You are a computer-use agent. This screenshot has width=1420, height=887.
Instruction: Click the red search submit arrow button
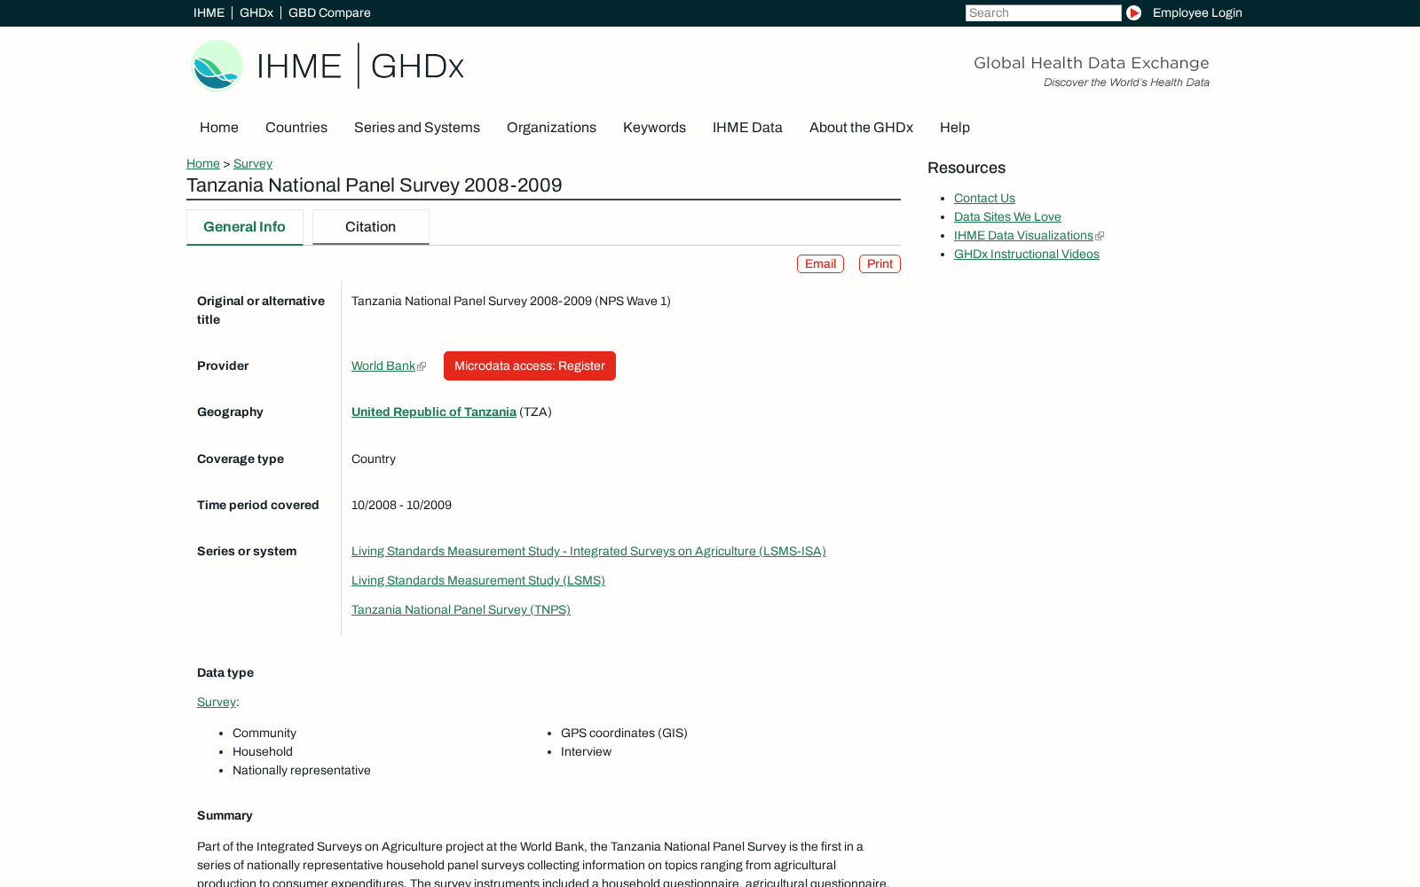pyautogui.click(x=1133, y=12)
